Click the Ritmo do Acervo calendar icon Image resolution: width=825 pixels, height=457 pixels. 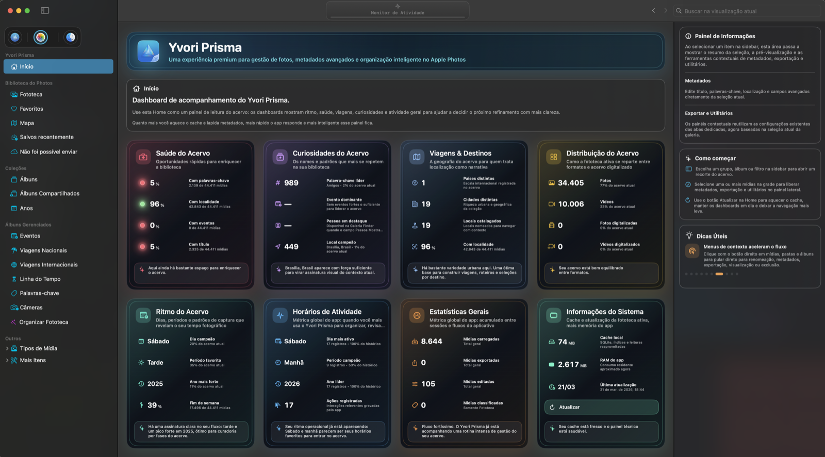[143, 315]
